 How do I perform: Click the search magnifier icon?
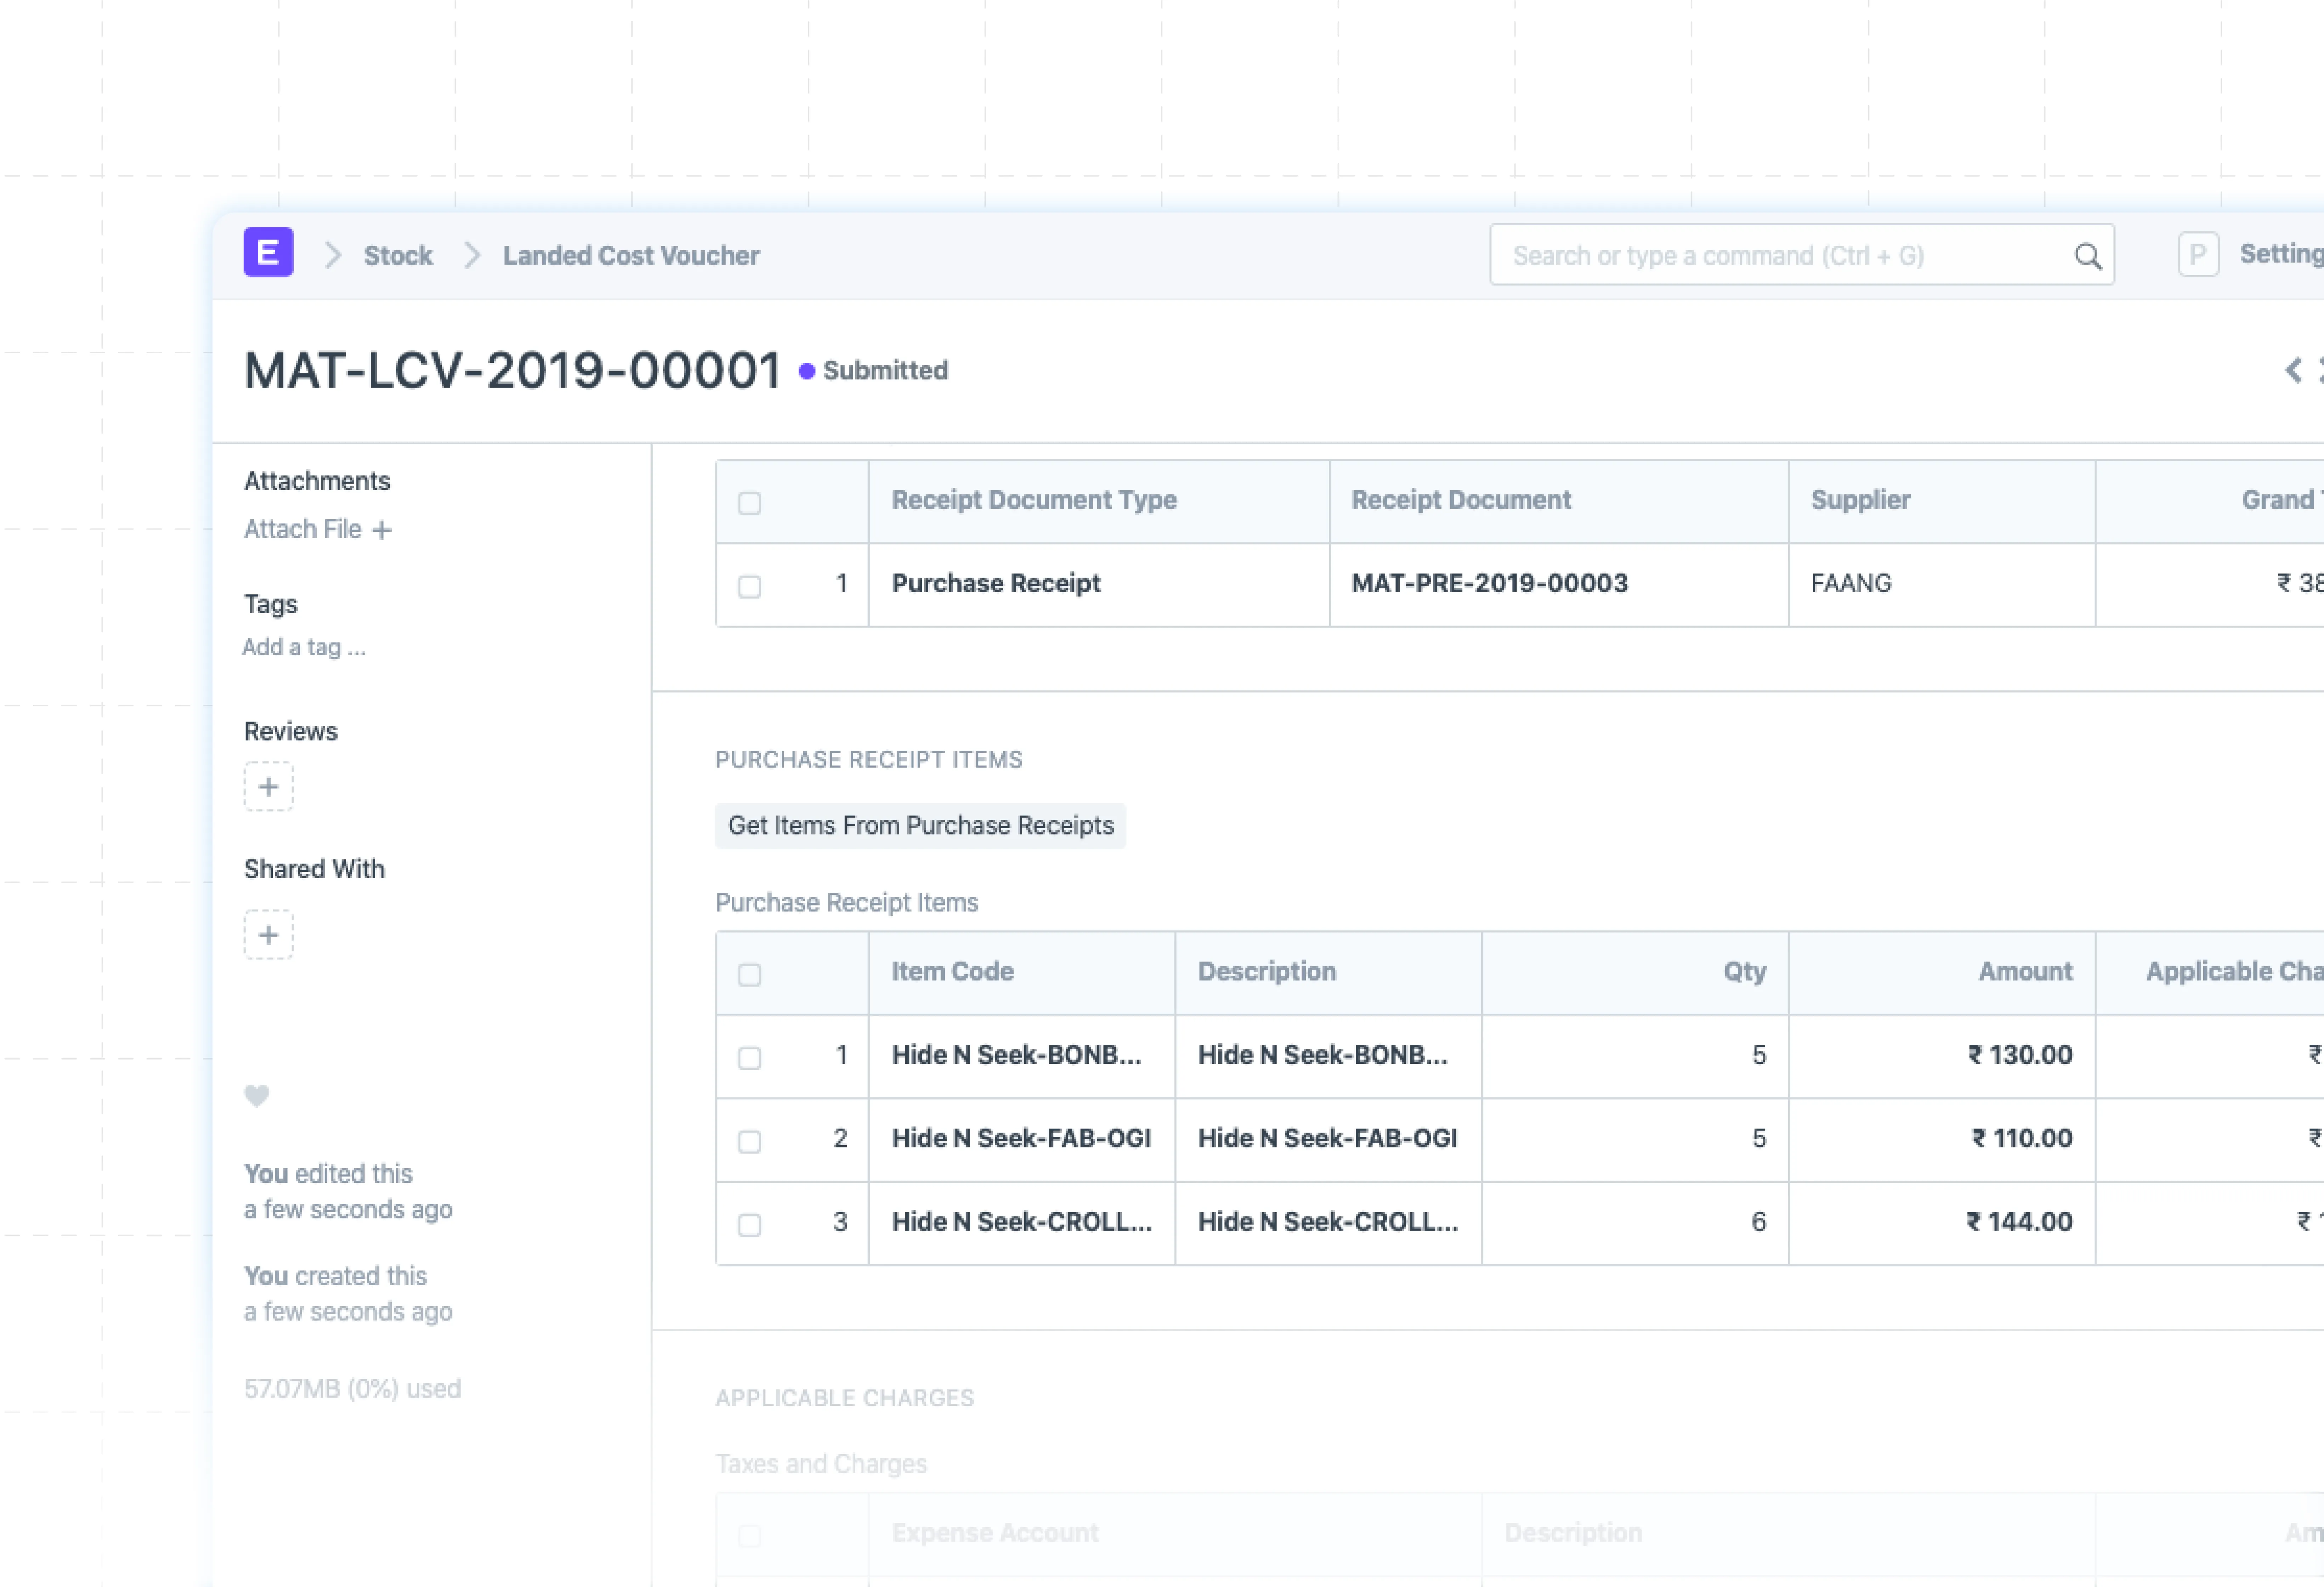click(2087, 256)
